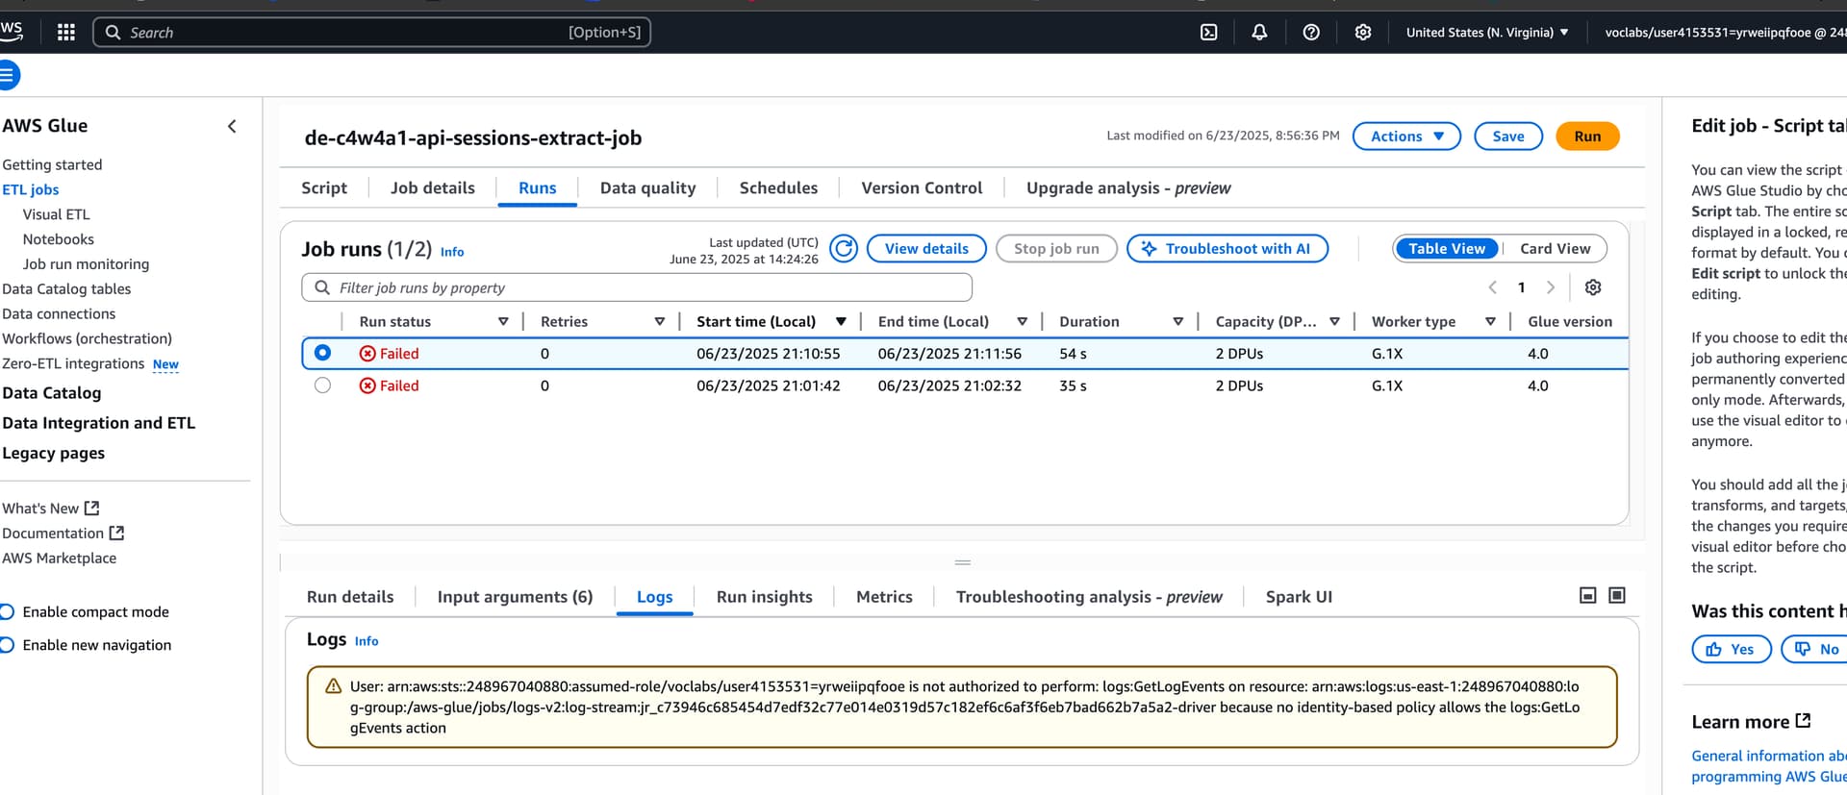The width and height of the screenshot is (1847, 795).
Task: Sort by Worker type column
Action: tap(1491, 322)
